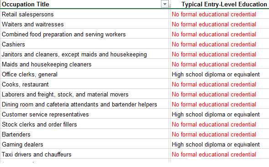Select Stock clerks and order fillers cell
Screen dimensions: 269x167
[85, 124]
